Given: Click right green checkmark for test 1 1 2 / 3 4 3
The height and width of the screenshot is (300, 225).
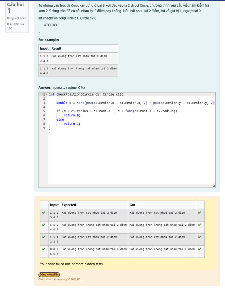Looking at the screenshot, I should (x=200, y=213).
